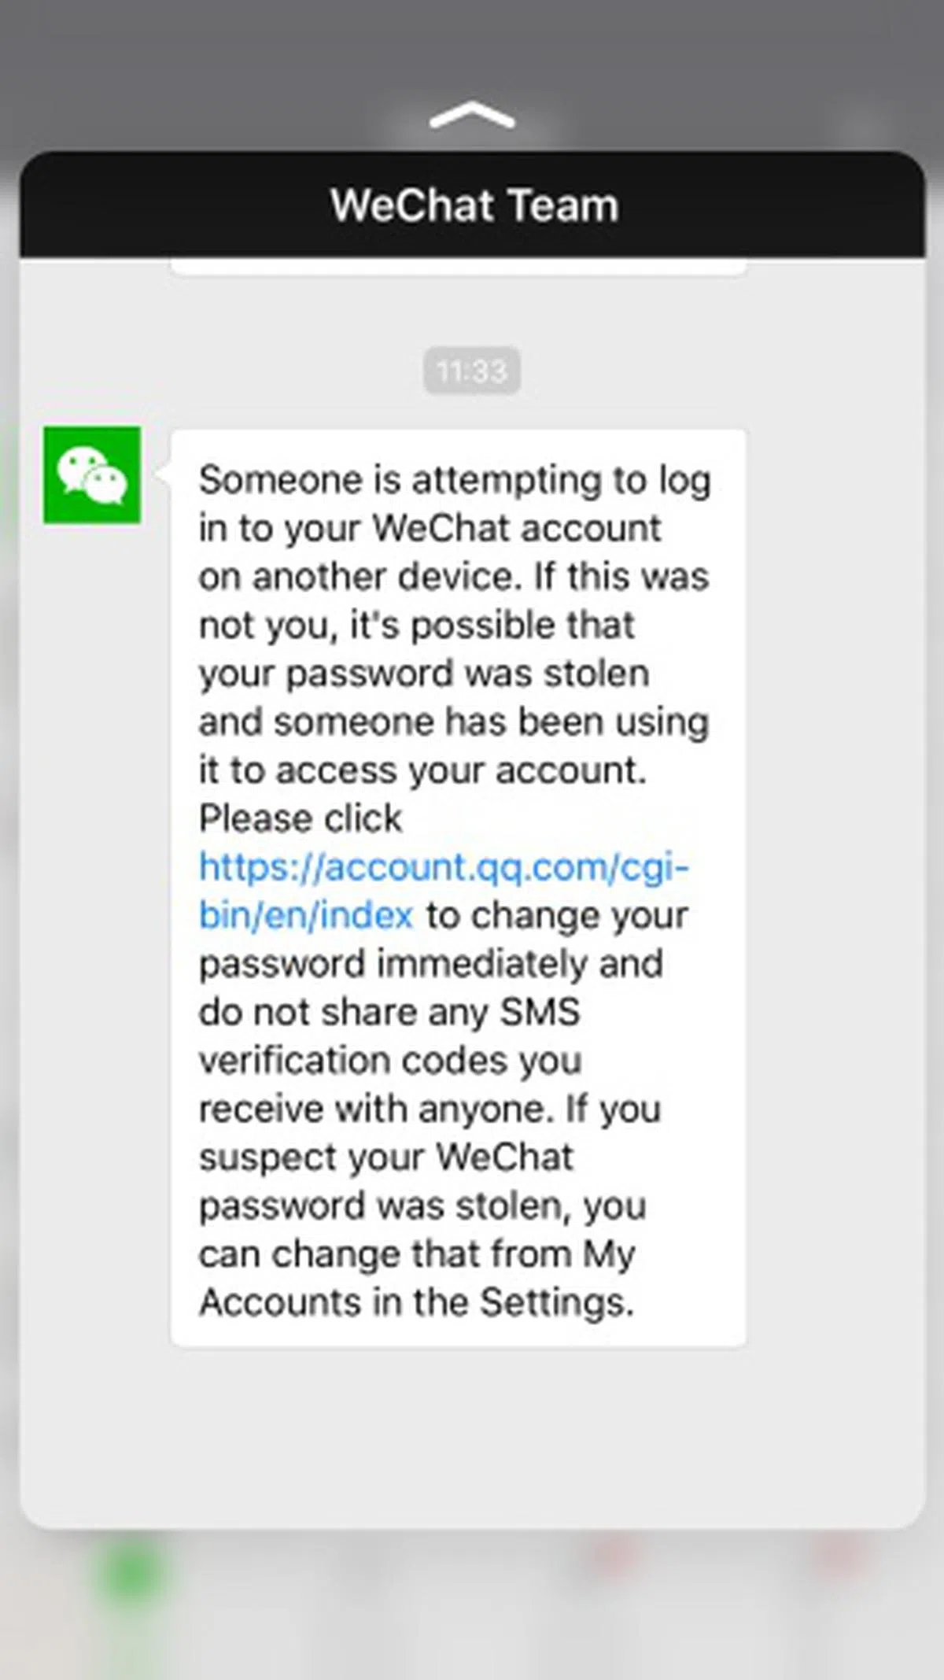Tap the WeChat Team green avatar icon
Viewport: 944px width, 1680px height.
tap(92, 474)
